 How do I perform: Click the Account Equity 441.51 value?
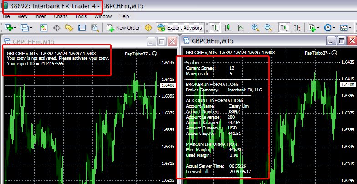pos(234,134)
